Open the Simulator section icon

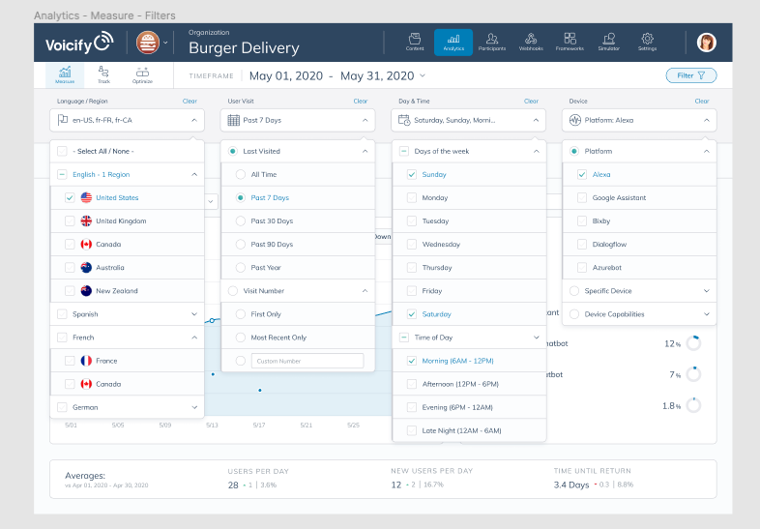pyautogui.click(x=609, y=42)
